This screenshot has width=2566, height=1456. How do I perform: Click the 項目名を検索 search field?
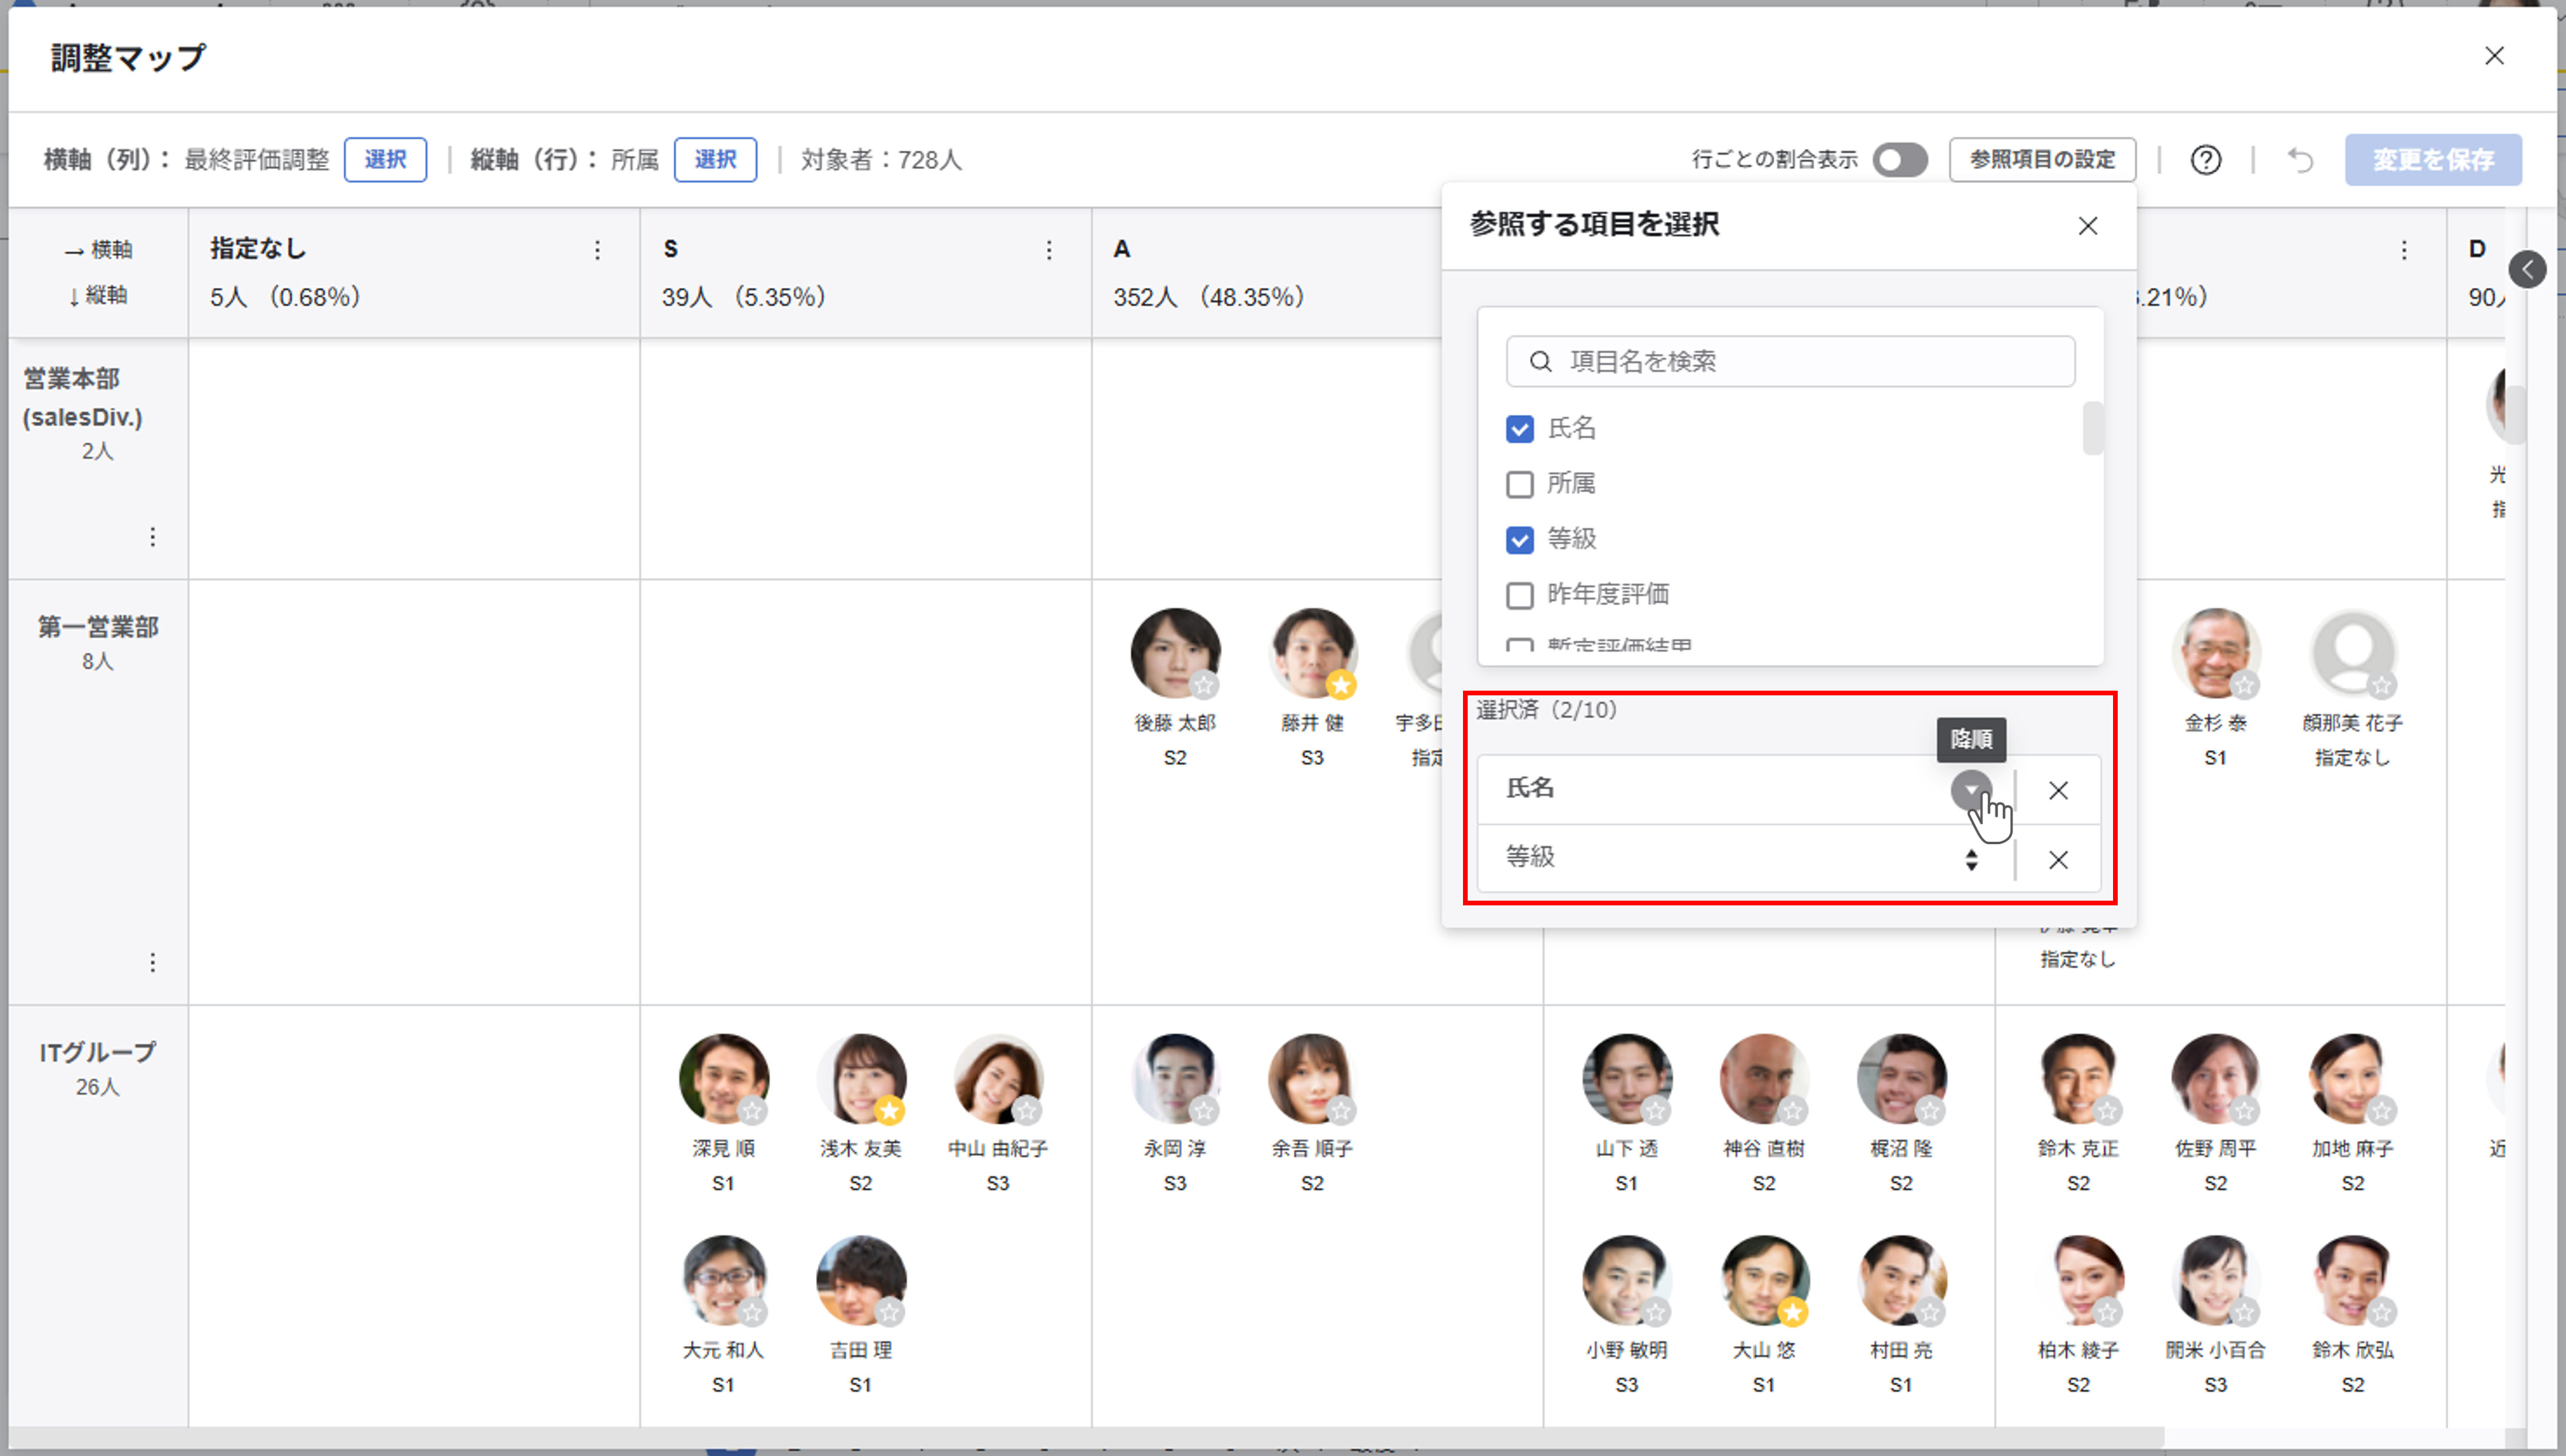pos(1790,361)
